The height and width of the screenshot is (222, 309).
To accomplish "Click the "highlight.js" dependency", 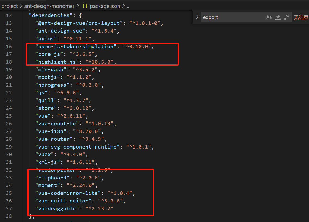I will point(57,62).
